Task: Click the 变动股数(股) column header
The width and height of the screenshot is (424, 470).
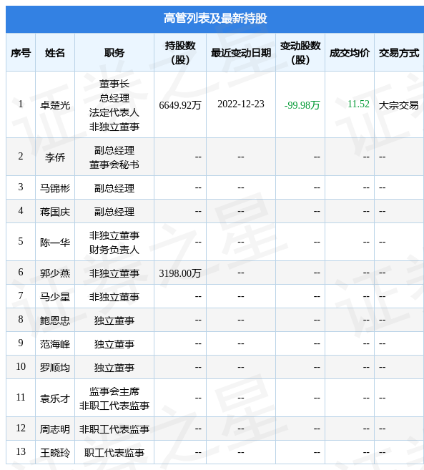Action: pyautogui.click(x=300, y=53)
